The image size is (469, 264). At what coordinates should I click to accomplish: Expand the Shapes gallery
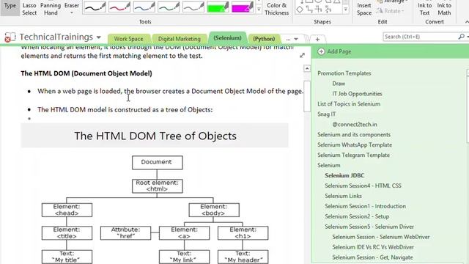(346, 10)
